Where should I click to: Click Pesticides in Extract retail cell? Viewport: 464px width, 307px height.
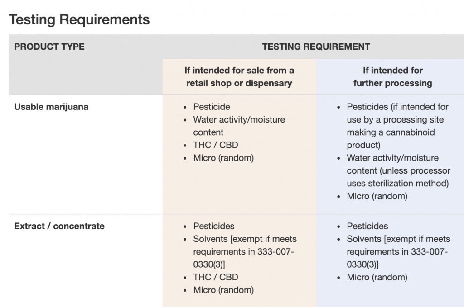pos(214,226)
